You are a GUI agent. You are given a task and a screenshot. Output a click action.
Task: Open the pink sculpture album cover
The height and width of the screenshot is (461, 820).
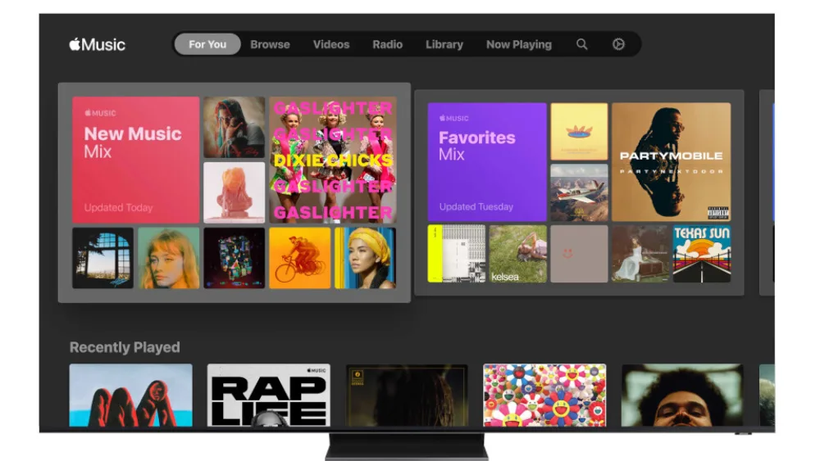(x=235, y=192)
